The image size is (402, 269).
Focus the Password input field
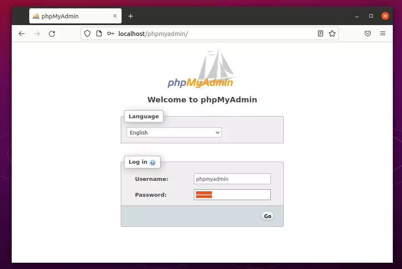click(x=232, y=195)
